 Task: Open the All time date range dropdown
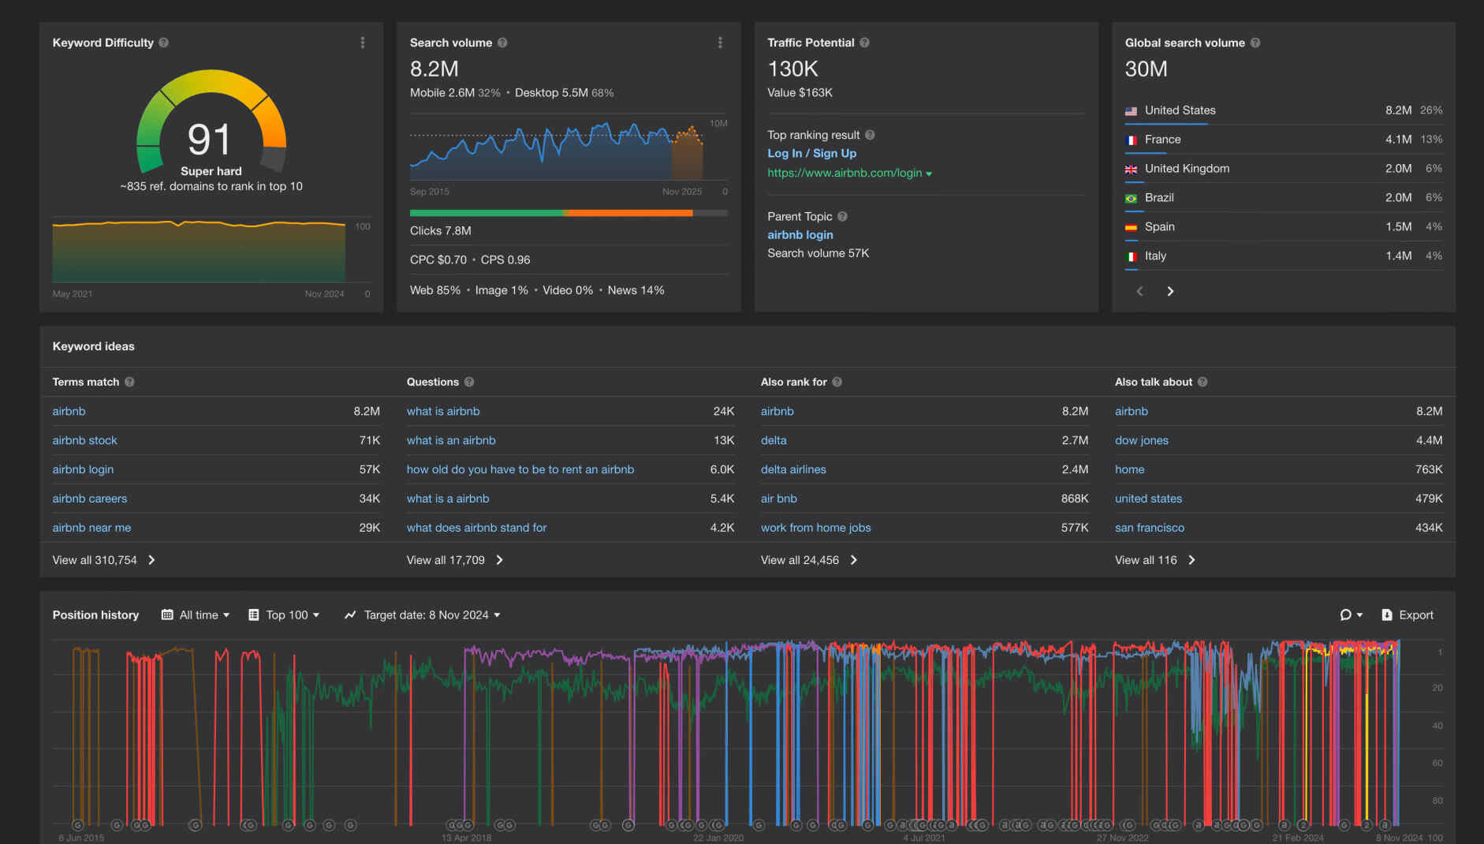pos(196,615)
